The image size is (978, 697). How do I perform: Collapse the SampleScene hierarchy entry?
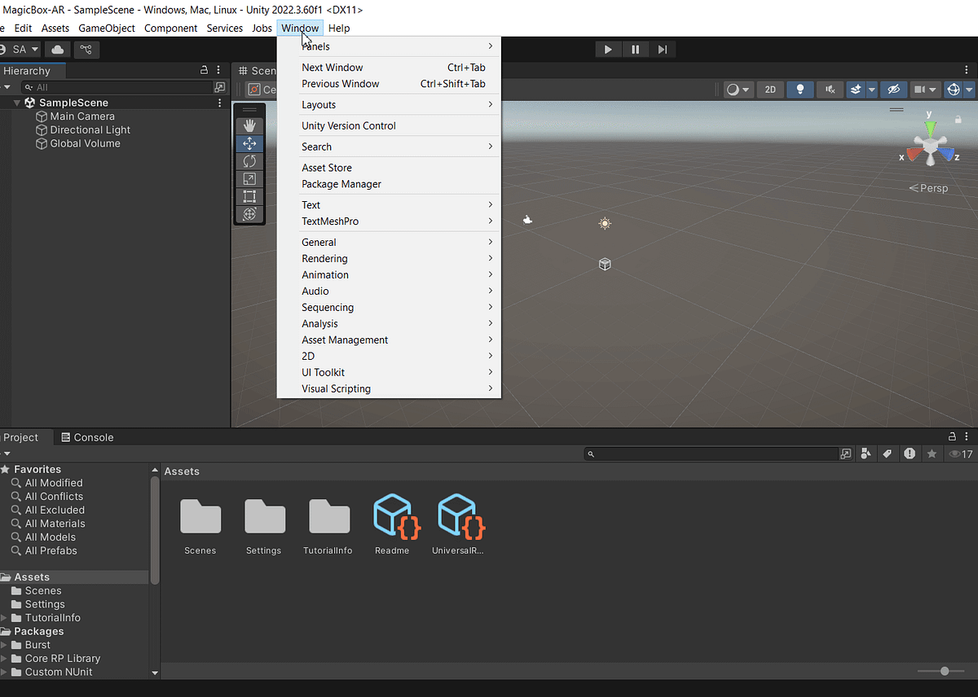pos(16,103)
